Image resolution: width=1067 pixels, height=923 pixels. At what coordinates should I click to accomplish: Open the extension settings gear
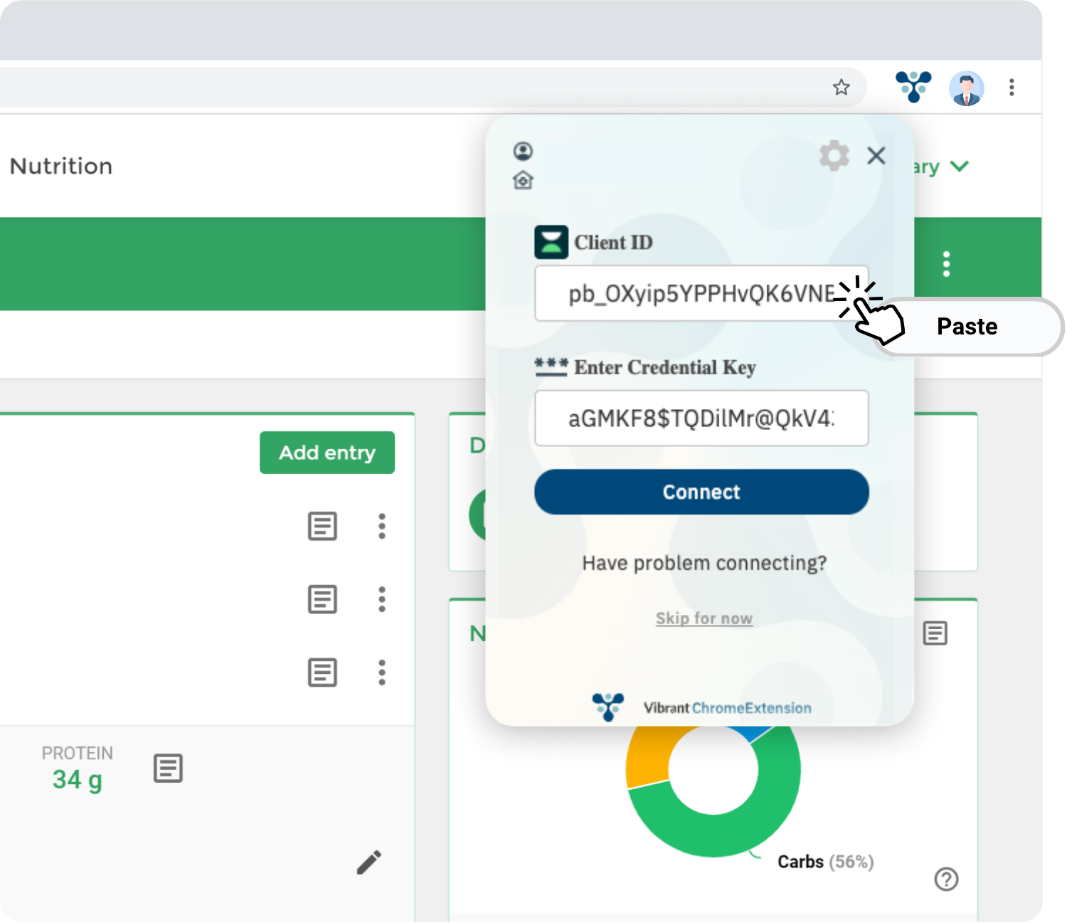tap(834, 155)
